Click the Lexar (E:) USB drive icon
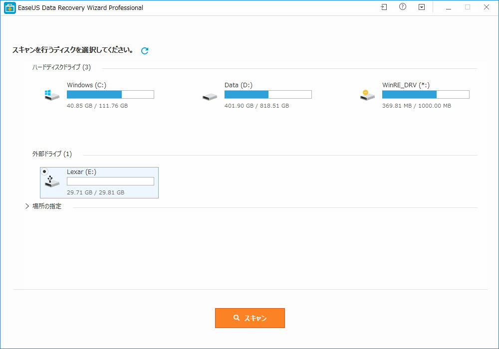499x349 pixels. click(52, 181)
